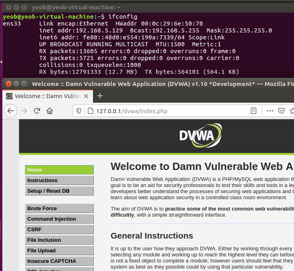Minimize the Firefox window
This screenshot has height=271, width=294.
(x=16, y=84)
